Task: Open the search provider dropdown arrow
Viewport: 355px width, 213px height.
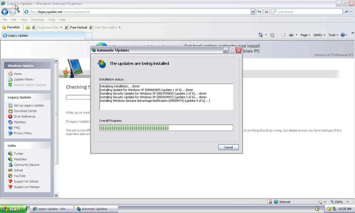Action: (x=351, y=12)
